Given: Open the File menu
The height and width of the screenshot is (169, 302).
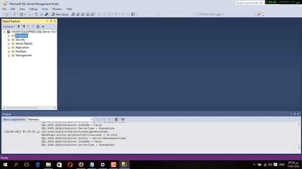Looking at the screenshot, I should coord(4,9).
